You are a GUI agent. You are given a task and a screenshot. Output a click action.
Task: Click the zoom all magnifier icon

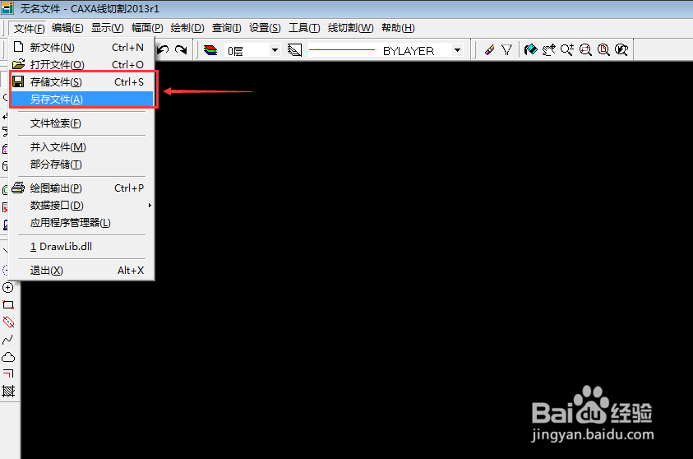pyautogui.click(x=603, y=50)
